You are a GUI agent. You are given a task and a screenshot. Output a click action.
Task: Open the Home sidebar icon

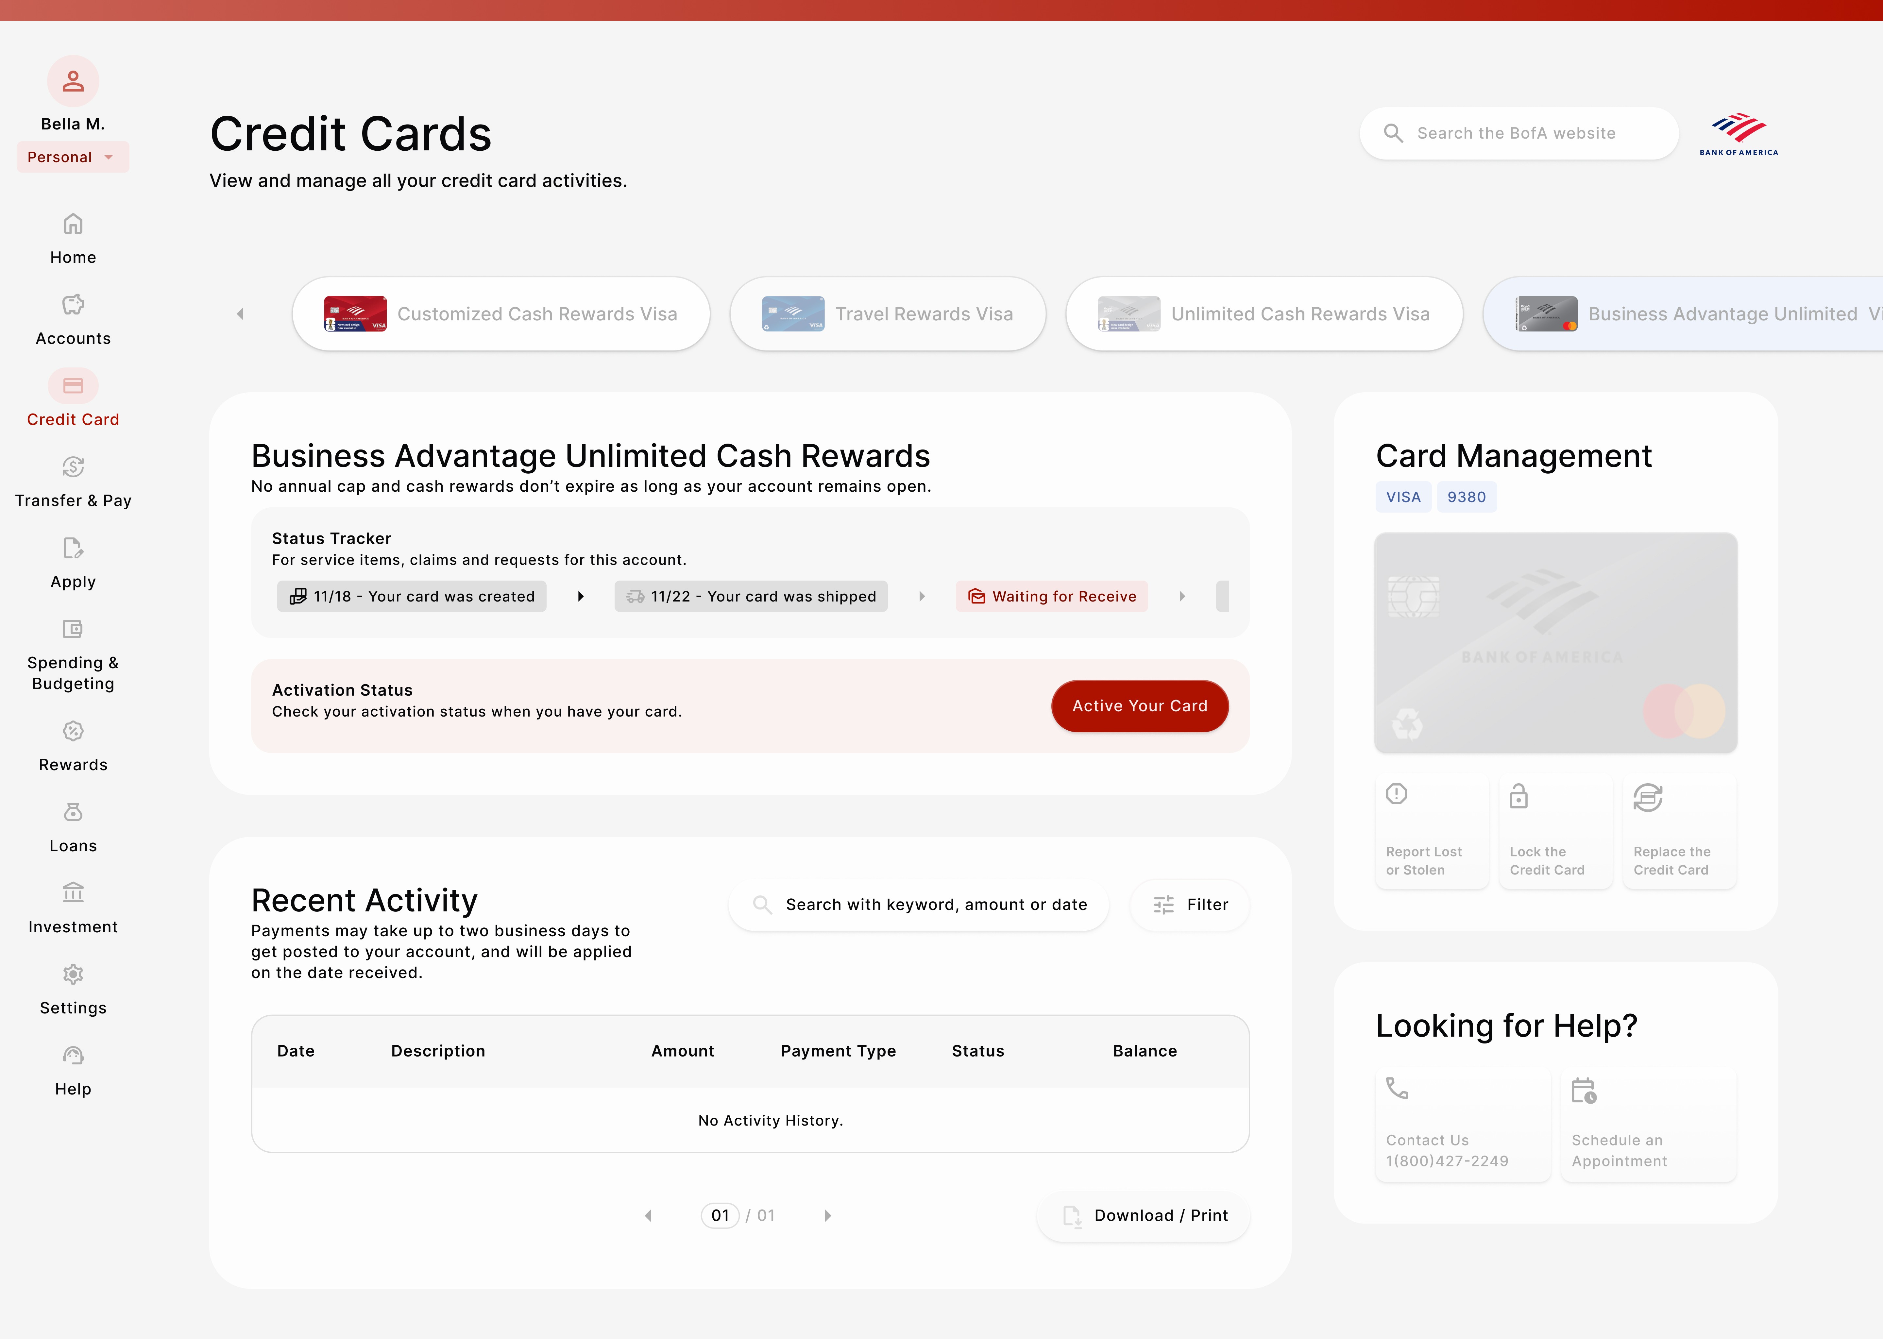click(x=73, y=224)
